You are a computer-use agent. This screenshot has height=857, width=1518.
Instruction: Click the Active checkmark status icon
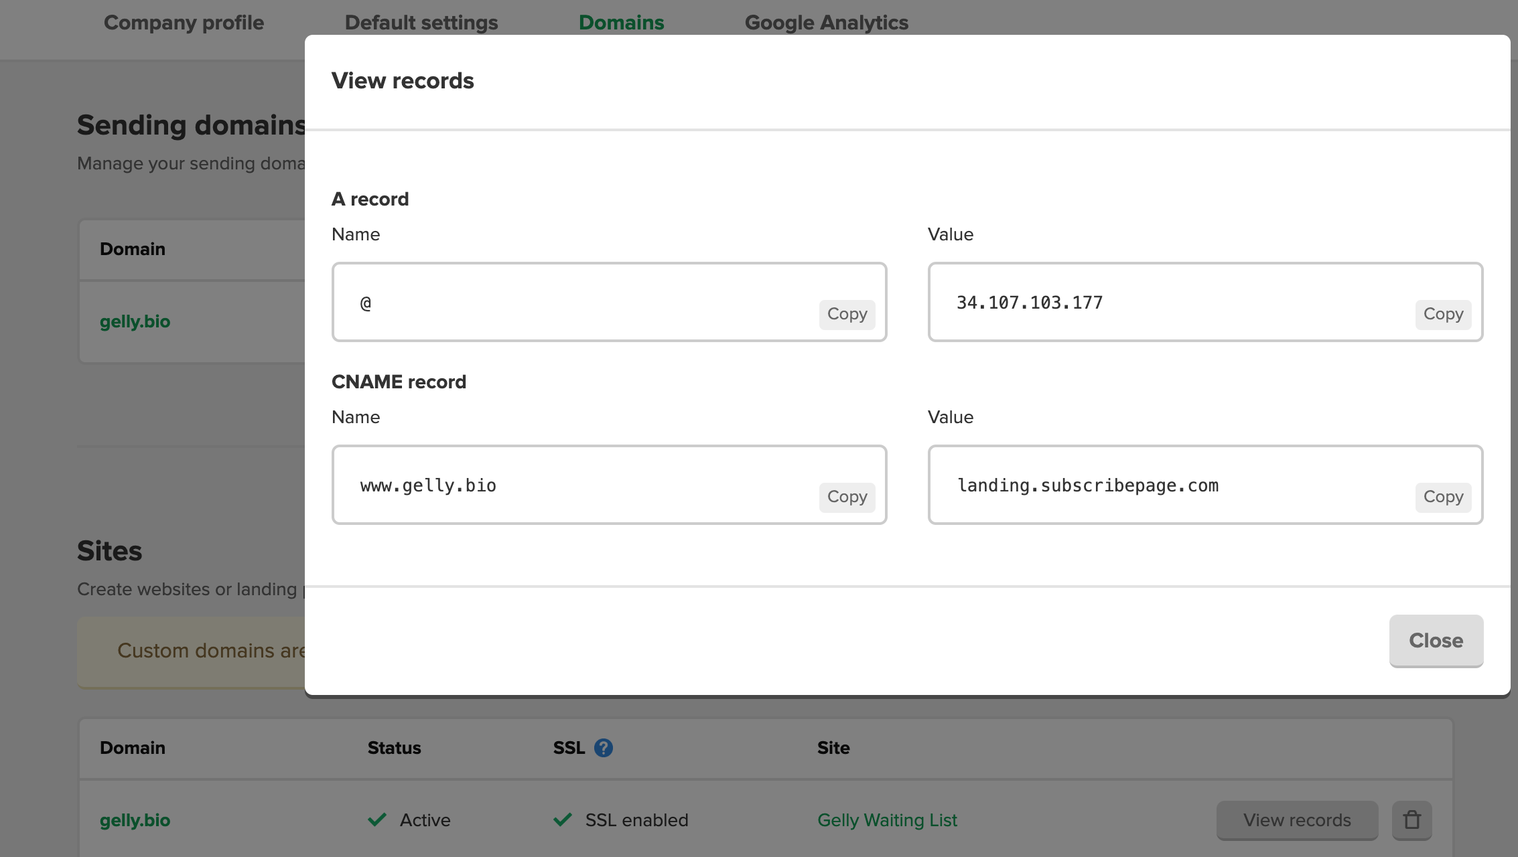(x=377, y=820)
